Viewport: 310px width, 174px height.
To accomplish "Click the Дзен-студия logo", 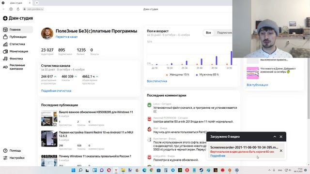I will 18,18.
